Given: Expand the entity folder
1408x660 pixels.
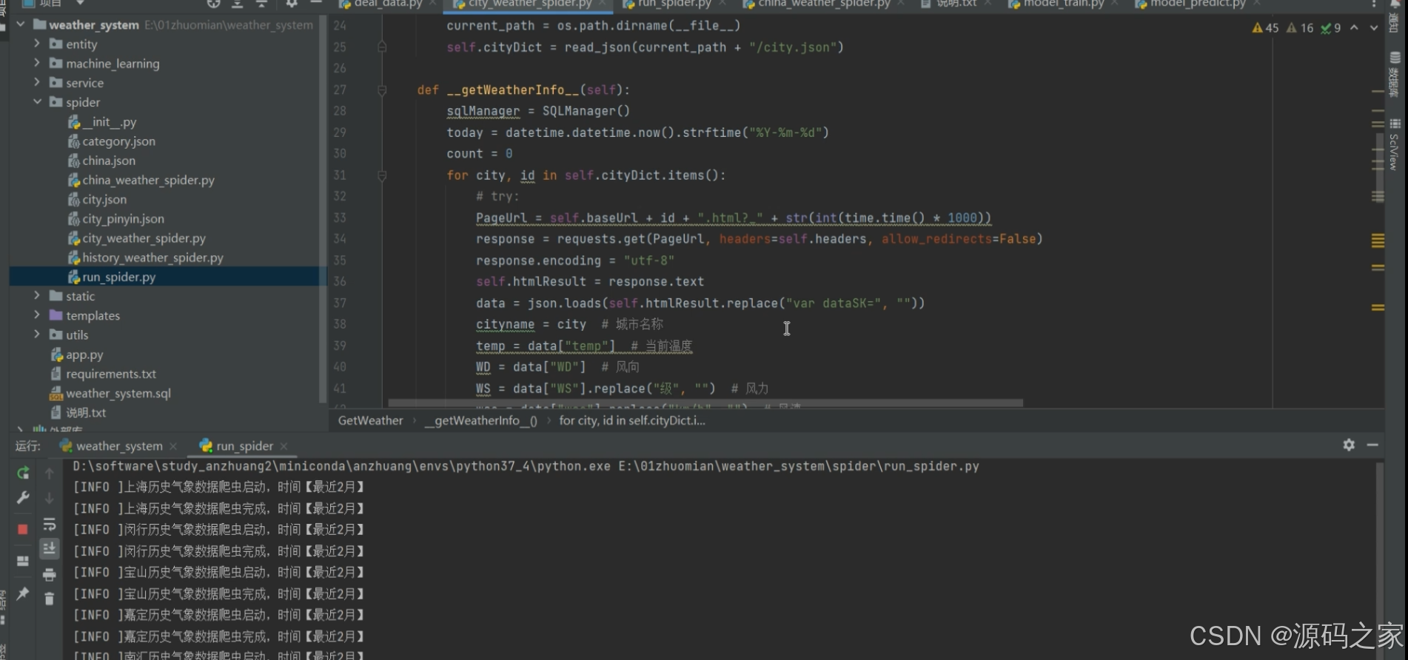Looking at the screenshot, I should (37, 44).
